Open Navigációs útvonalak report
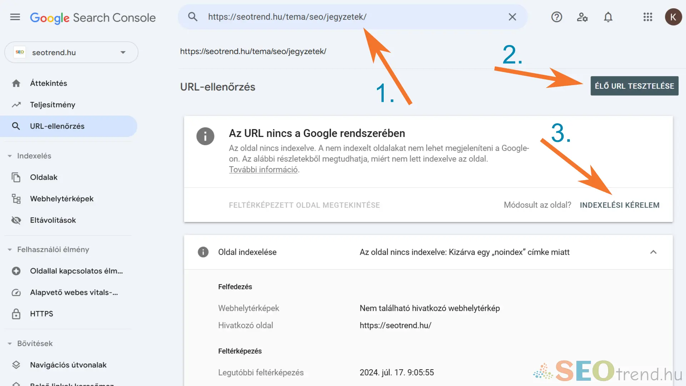 click(x=69, y=365)
